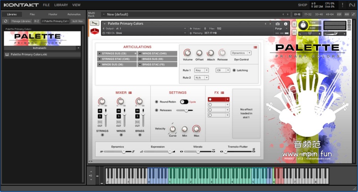Refresh the libraries list
Image resolution: width=358 pixels, height=192 pixels.
[6, 21]
